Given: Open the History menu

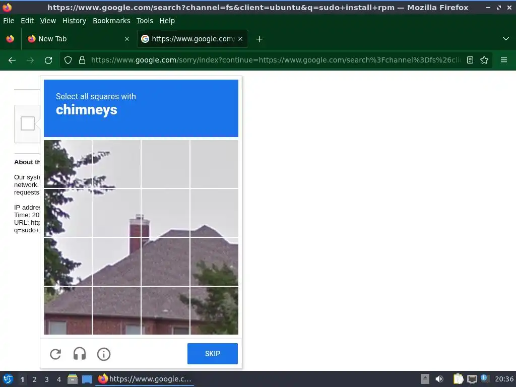Looking at the screenshot, I should pos(75,21).
